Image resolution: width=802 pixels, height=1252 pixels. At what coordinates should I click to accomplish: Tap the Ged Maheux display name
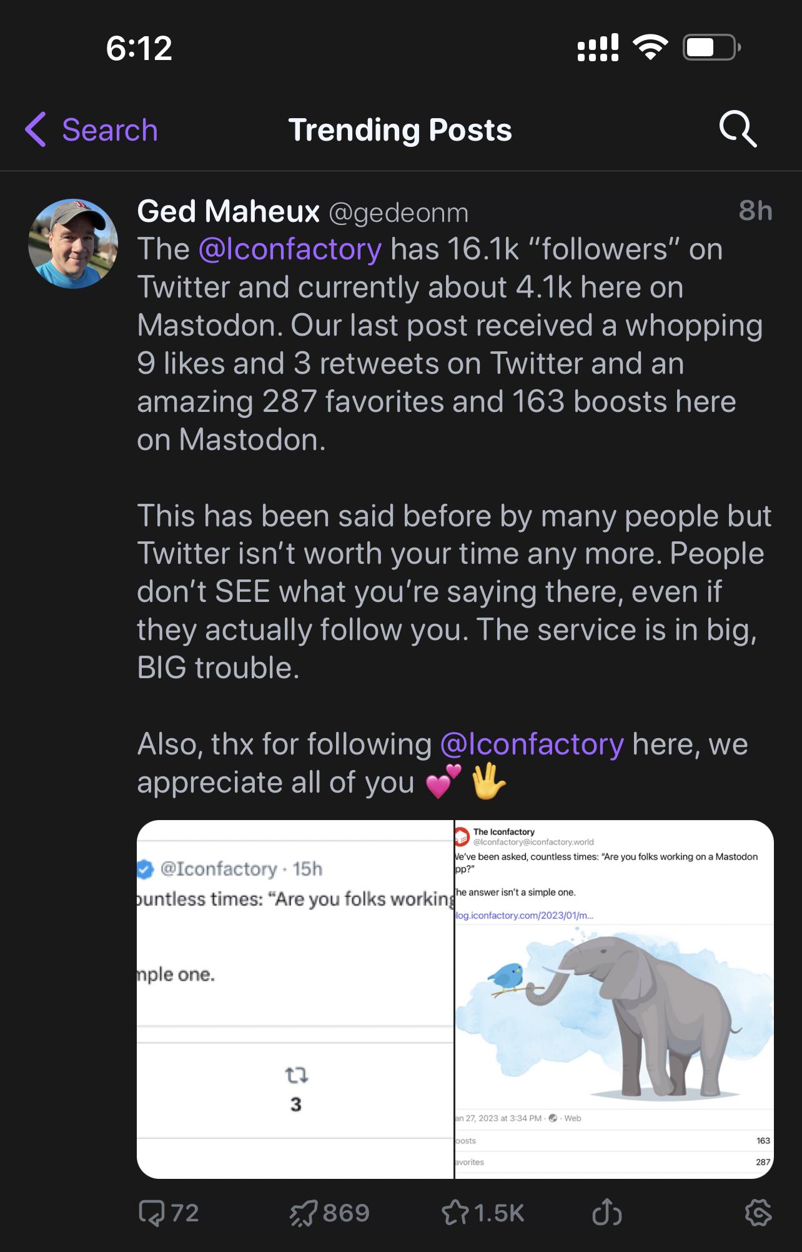(228, 211)
